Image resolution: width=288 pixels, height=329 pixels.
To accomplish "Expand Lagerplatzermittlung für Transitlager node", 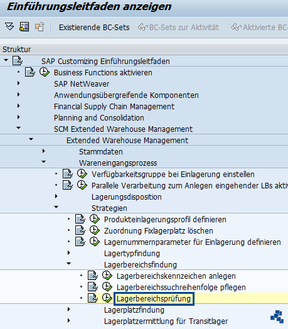I will pos(68,321).
